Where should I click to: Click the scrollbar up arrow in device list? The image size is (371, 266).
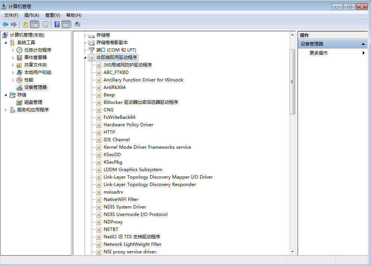292,35
